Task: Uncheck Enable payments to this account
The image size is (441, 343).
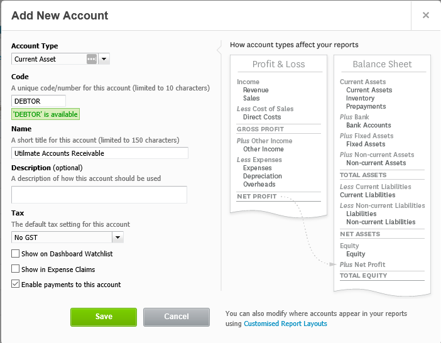Action: (16, 284)
